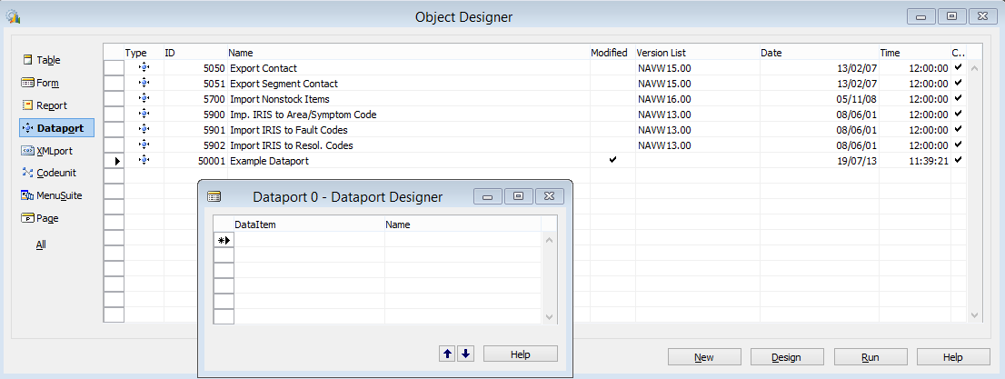1005x379 pixels.
Task: Click object list scrollbar down arrow
Action: point(975,314)
